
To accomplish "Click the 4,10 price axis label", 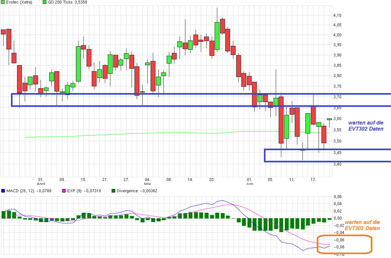I will [x=337, y=15].
